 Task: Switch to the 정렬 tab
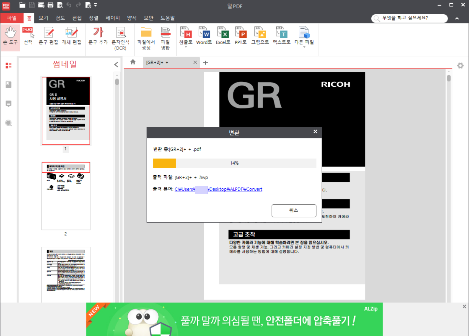click(x=93, y=18)
